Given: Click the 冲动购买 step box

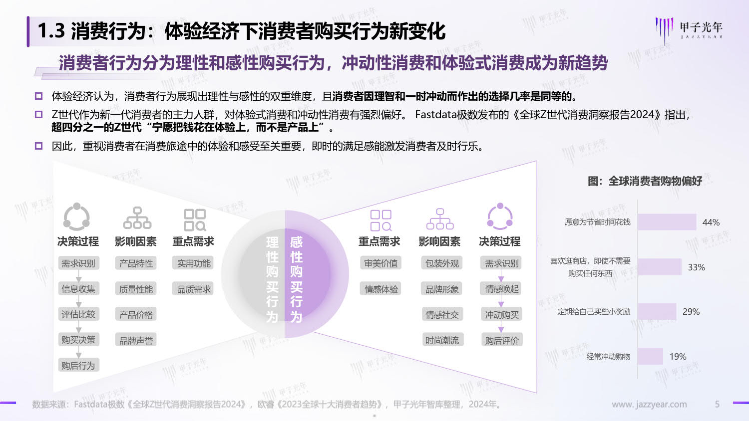Looking at the screenshot, I should pos(502,315).
